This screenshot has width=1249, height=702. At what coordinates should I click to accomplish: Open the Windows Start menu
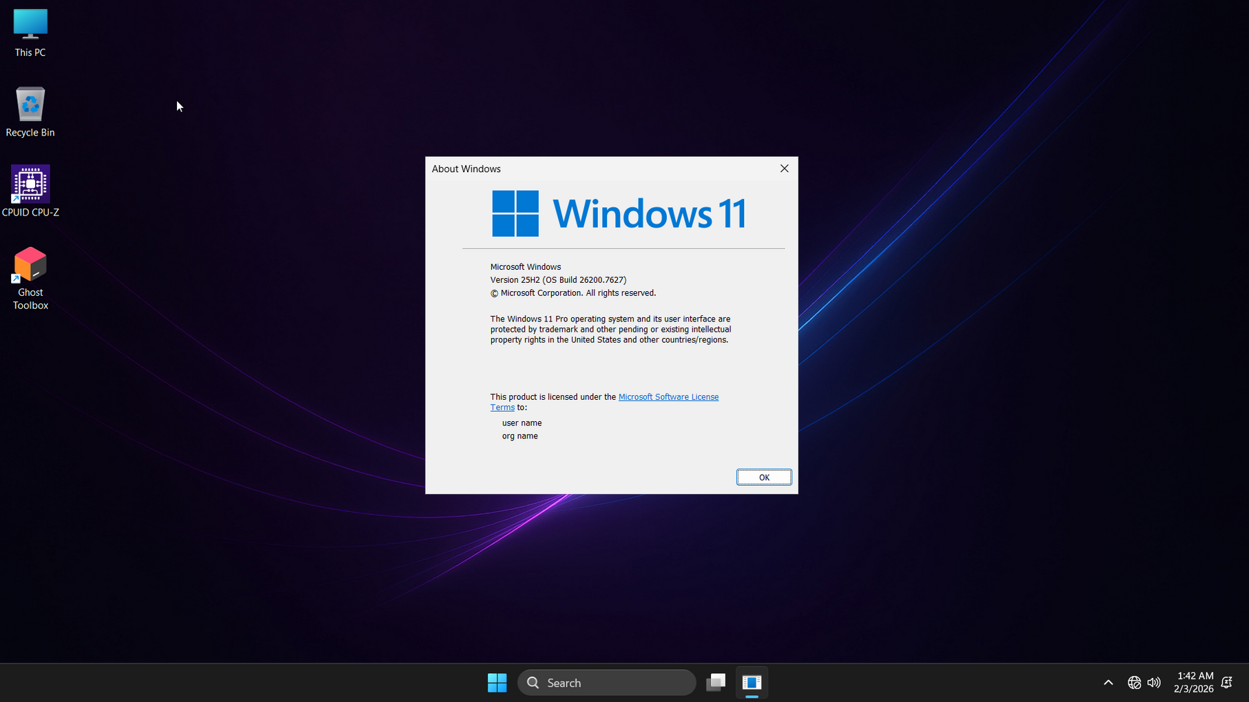(497, 683)
